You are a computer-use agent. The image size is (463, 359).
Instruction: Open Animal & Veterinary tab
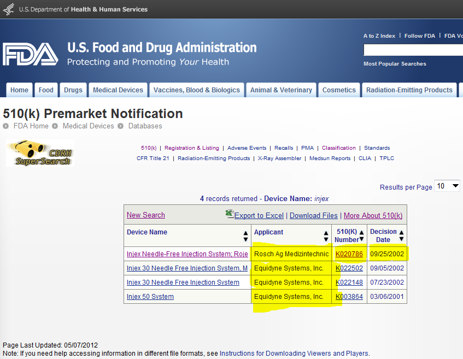point(281,90)
